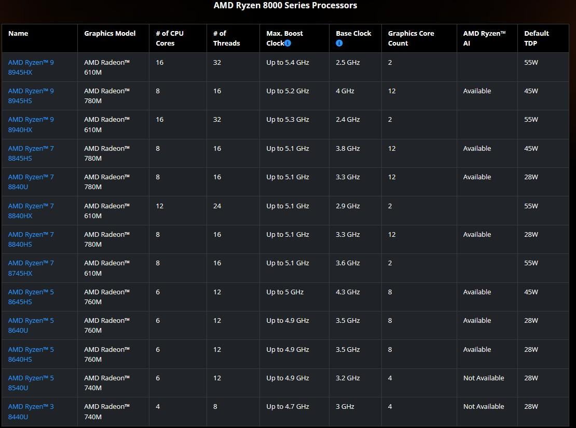This screenshot has height=428, width=576.
Task: Open the AMD Ryzen 5 8640HS link
Action: (x=31, y=354)
